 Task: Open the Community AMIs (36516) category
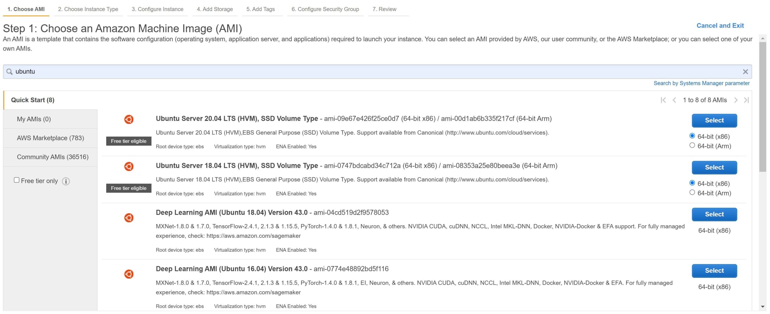[53, 157]
